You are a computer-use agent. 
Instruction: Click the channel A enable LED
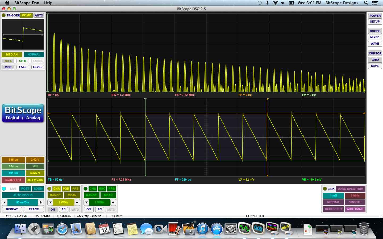[x=49, y=189]
